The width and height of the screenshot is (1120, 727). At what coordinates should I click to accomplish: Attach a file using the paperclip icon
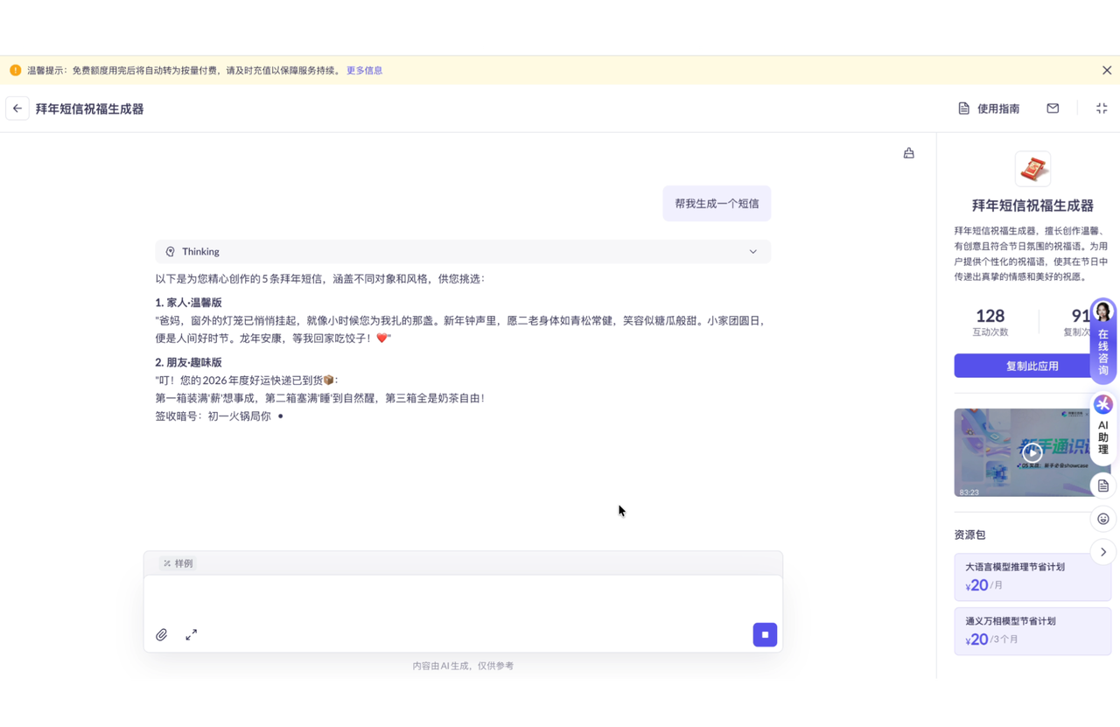(161, 634)
